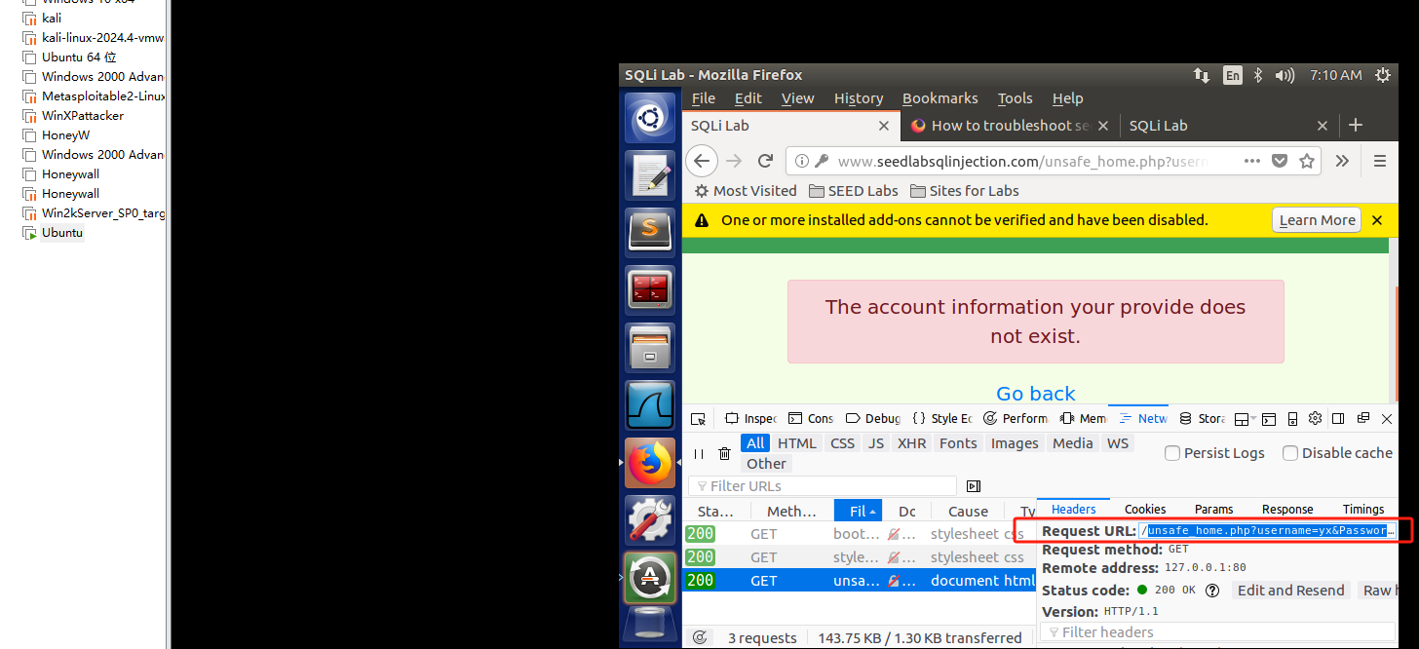Go back with browser back arrow

(x=702, y=161)
